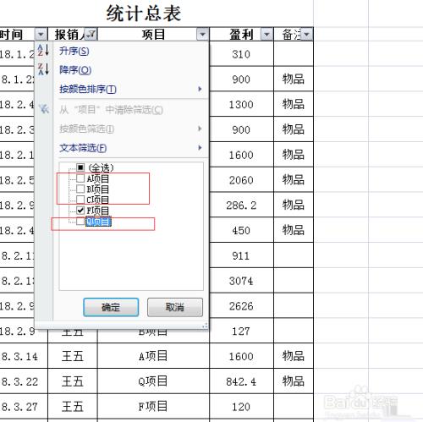The height and width of the screenshot is (422, 423).
Task: Check the A项目 checkbox
Action: point(80,178)
